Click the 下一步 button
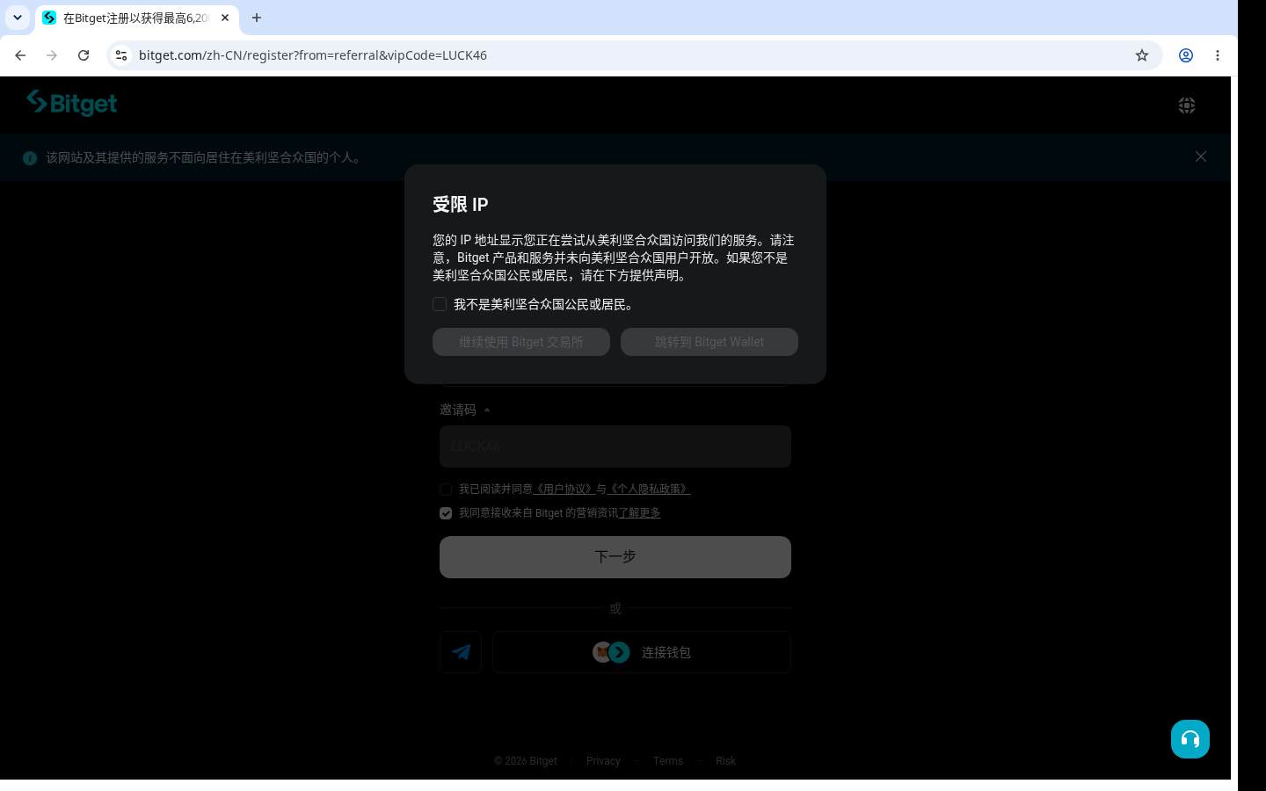The height and width of the screenshot is (791, 1266). [615, 557]
